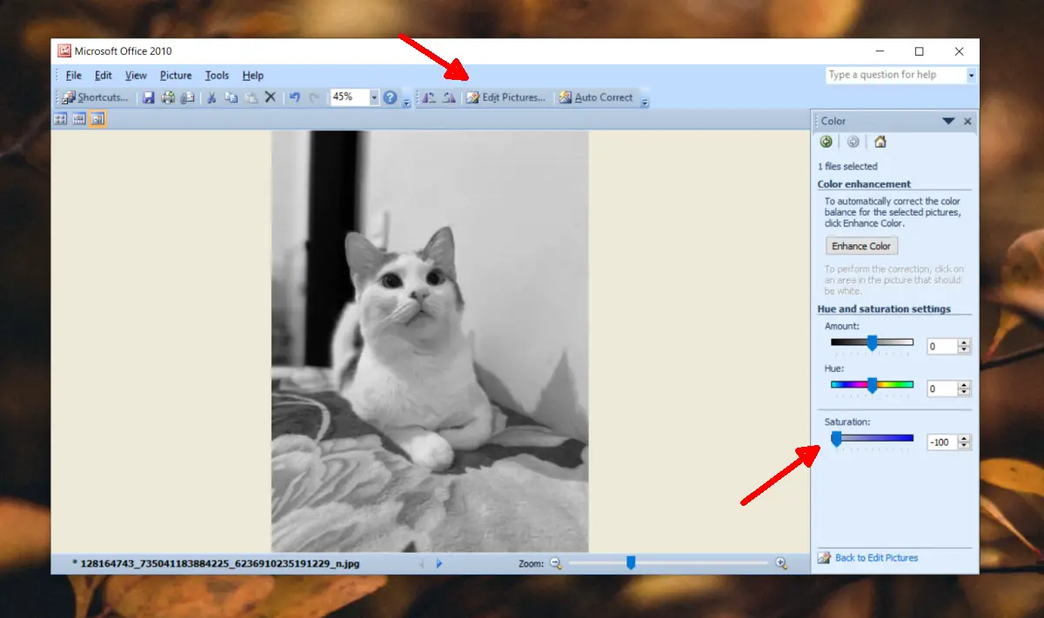Click the Home icon in Color pane
The image size is (1044, 618).
pyautogui.click(x=880, y=142)
